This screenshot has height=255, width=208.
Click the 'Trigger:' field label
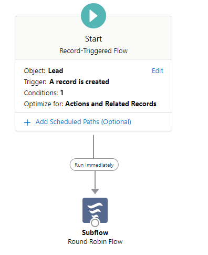click(35, 82)
